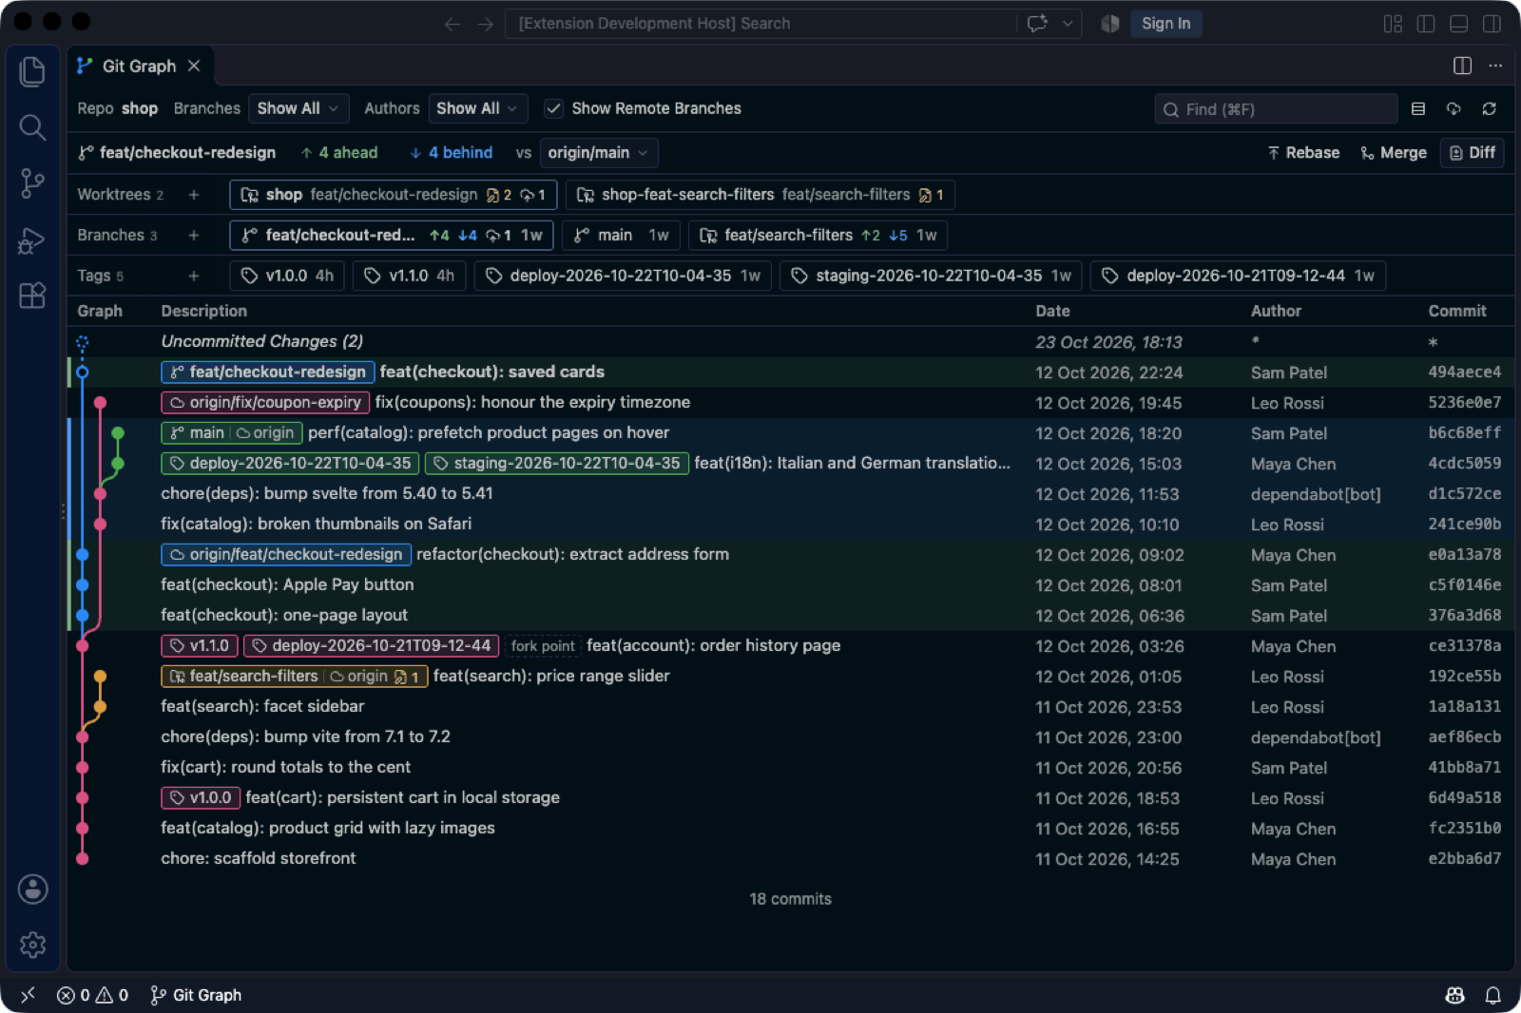Open Customize Layout icon in title bar
This screenshot has width=1521, height=1013.
[x=1393, y=24]
